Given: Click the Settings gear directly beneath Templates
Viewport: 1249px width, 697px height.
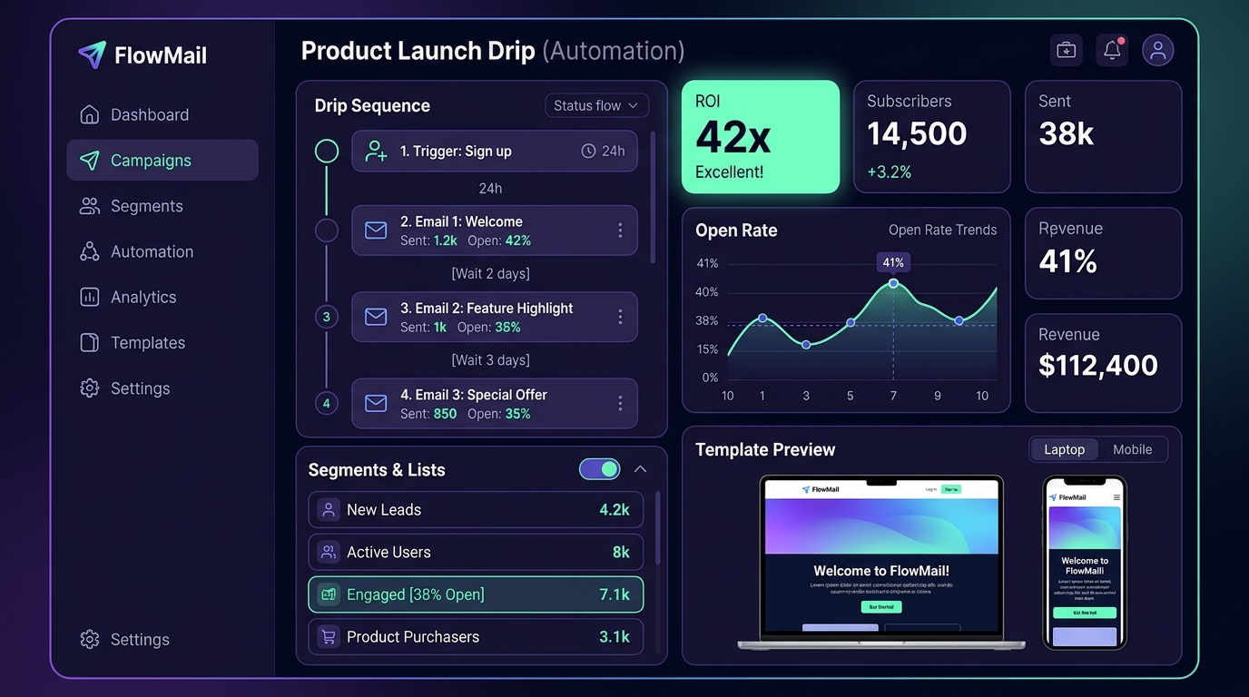Looking at the screenshot, I should pos(89,388).
